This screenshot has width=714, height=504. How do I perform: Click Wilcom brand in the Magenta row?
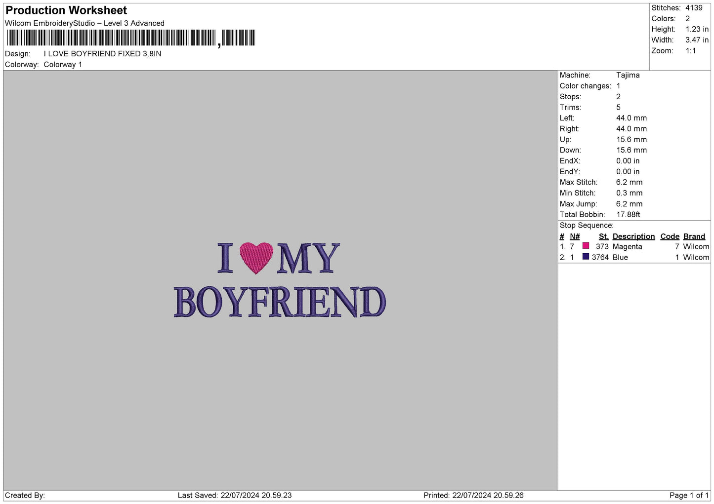click(x=696, y=247)
